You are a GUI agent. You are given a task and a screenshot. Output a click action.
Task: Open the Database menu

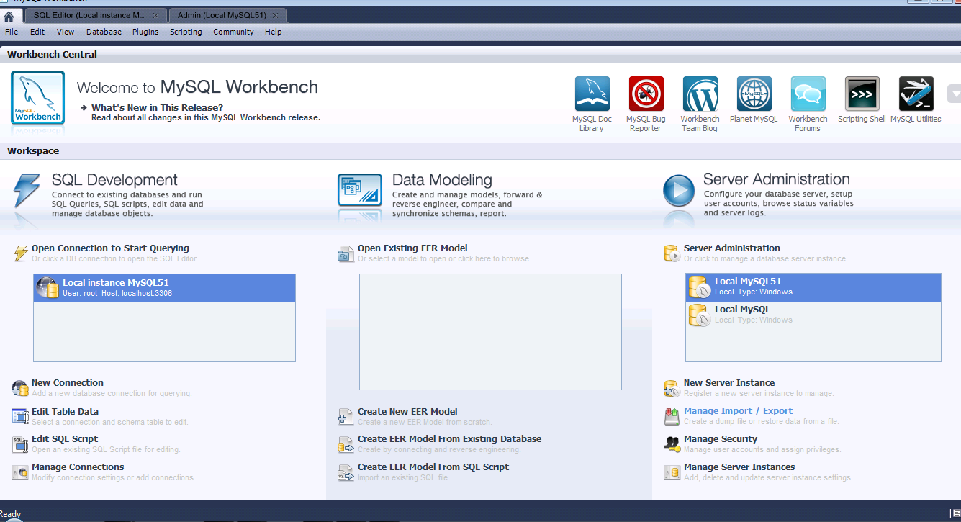coord(104,32)
